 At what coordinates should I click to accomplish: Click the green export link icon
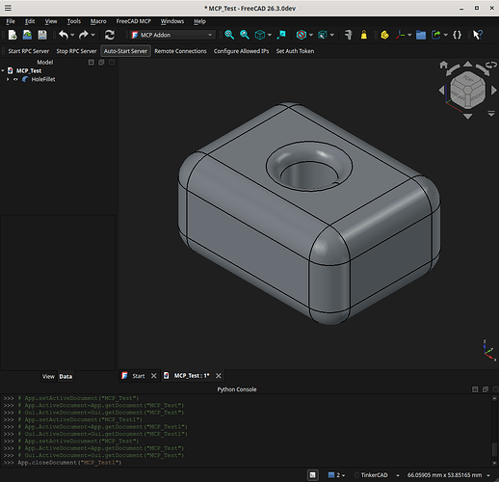[436, 35]
